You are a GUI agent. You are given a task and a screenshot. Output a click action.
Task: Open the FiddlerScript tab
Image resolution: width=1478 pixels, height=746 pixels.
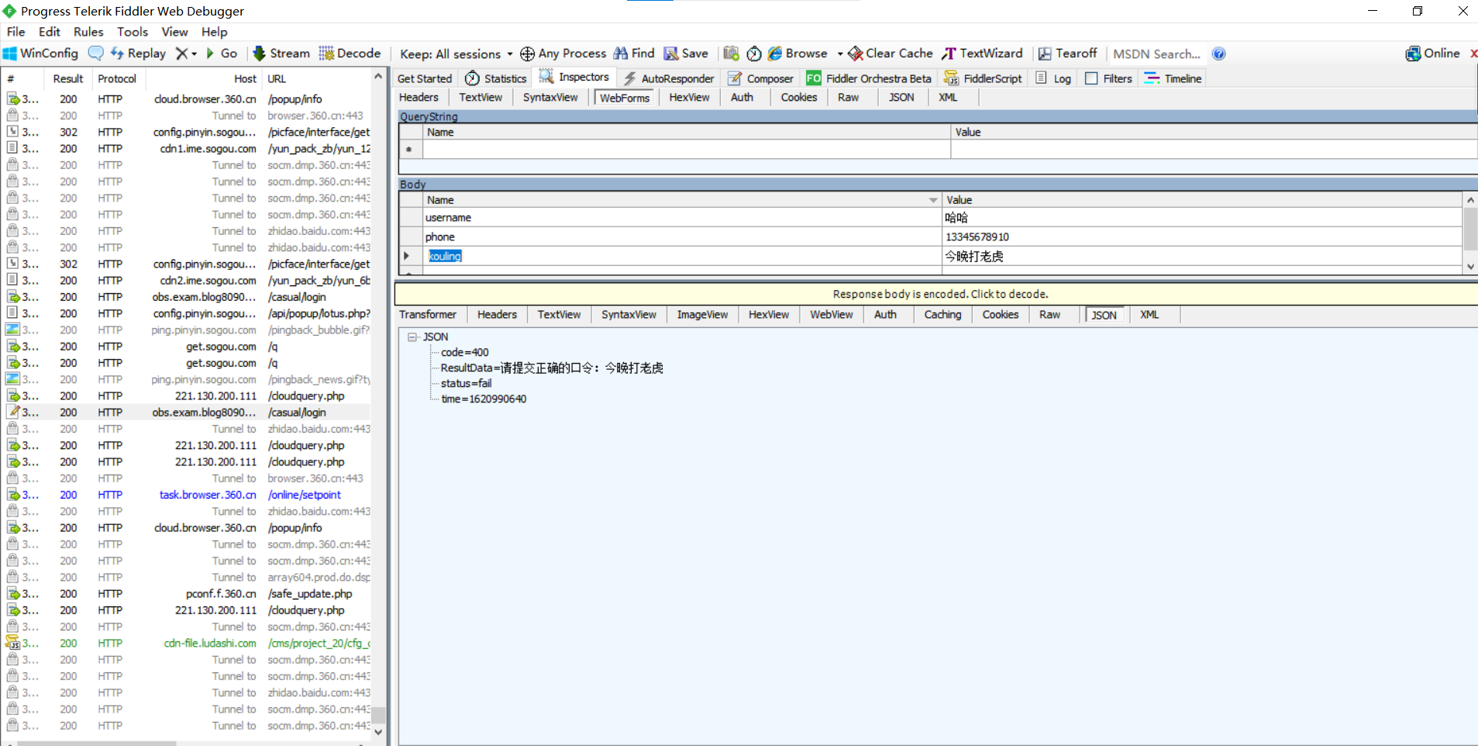tap(983, 78)
